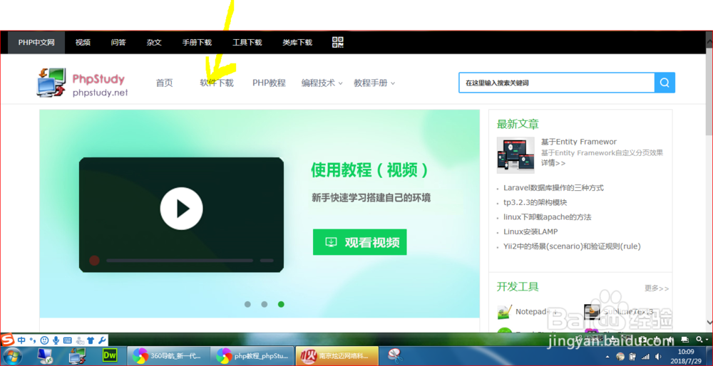
Task: Open the IME wrench toolbox icon
Action: [102, 340]
